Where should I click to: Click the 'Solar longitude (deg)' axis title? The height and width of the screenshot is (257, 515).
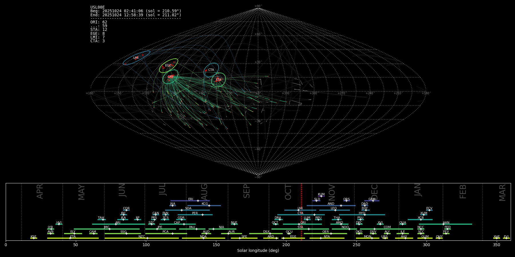click(x=258, y=250)
